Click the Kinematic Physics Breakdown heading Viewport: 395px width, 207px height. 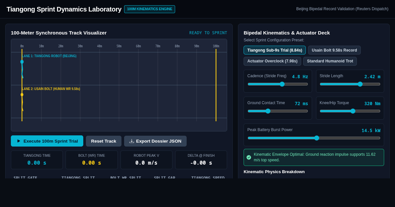[274, 172]
